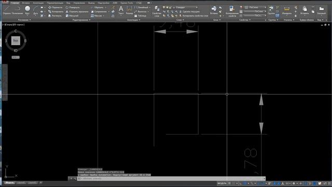Select the Полилиния (Polyline) tool
This screenshot has width=332, height=187.
pos(17,10)
